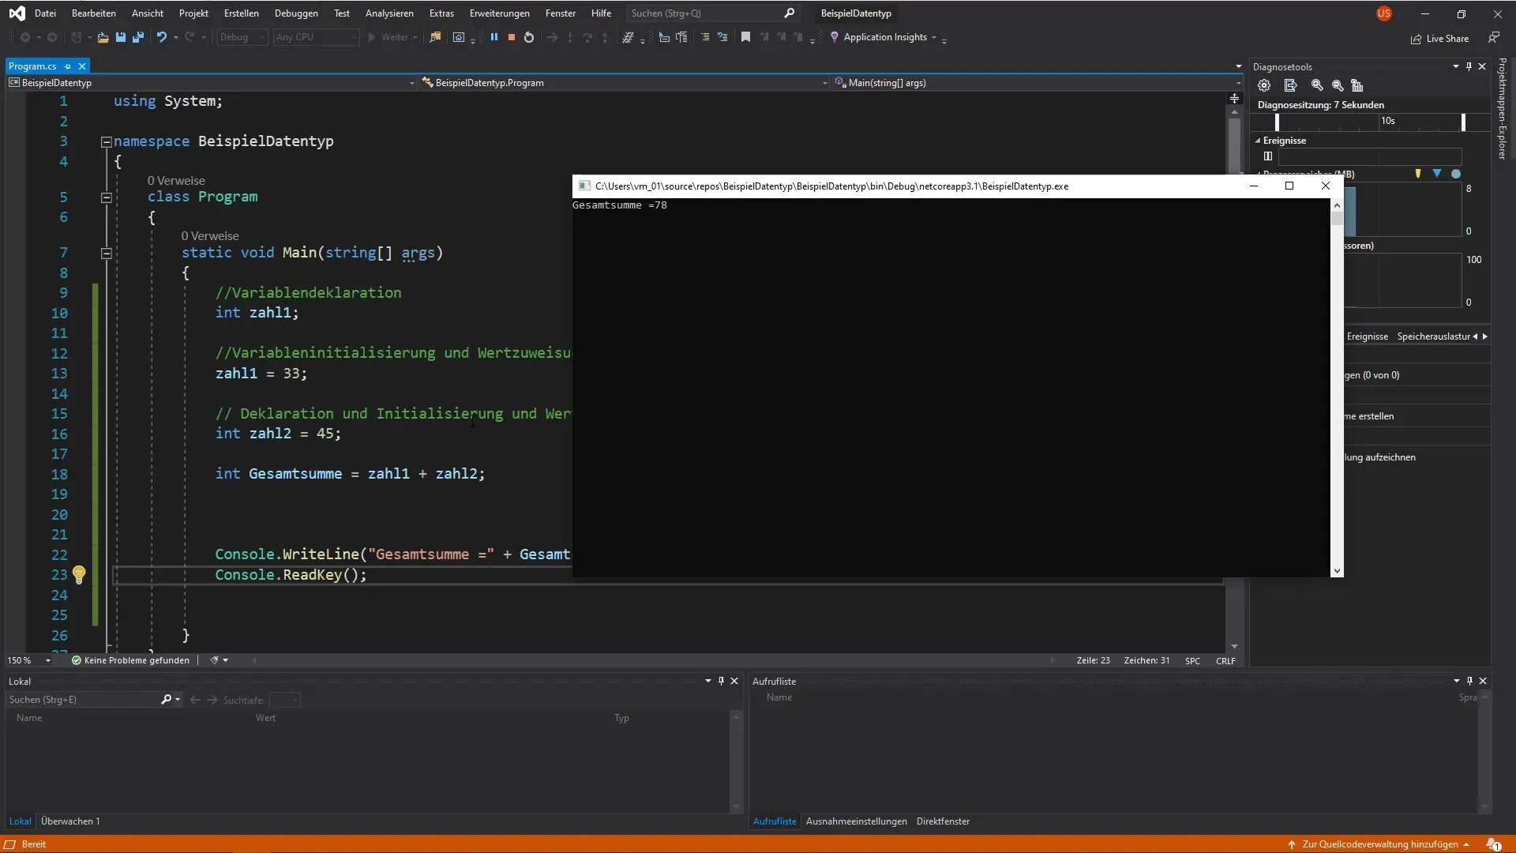This screenshot has width=1516, height=853.
Task: Pin the Program.cs tab
Action: 68,66
